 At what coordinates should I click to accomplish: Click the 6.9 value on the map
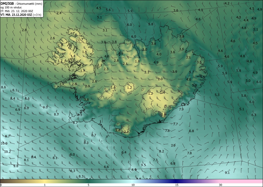18,110
